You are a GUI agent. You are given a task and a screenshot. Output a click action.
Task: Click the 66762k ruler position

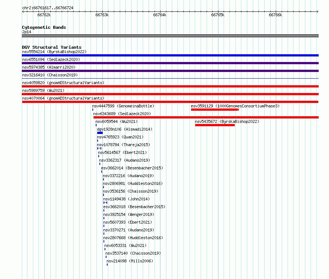[x=44, y=15]
